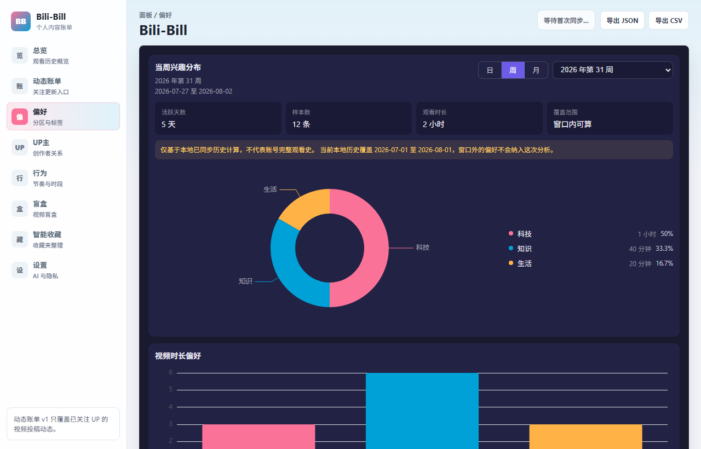Click the 账 dynamic bill sidebar icon
701x449 pixels.
(x=20, y=86)
